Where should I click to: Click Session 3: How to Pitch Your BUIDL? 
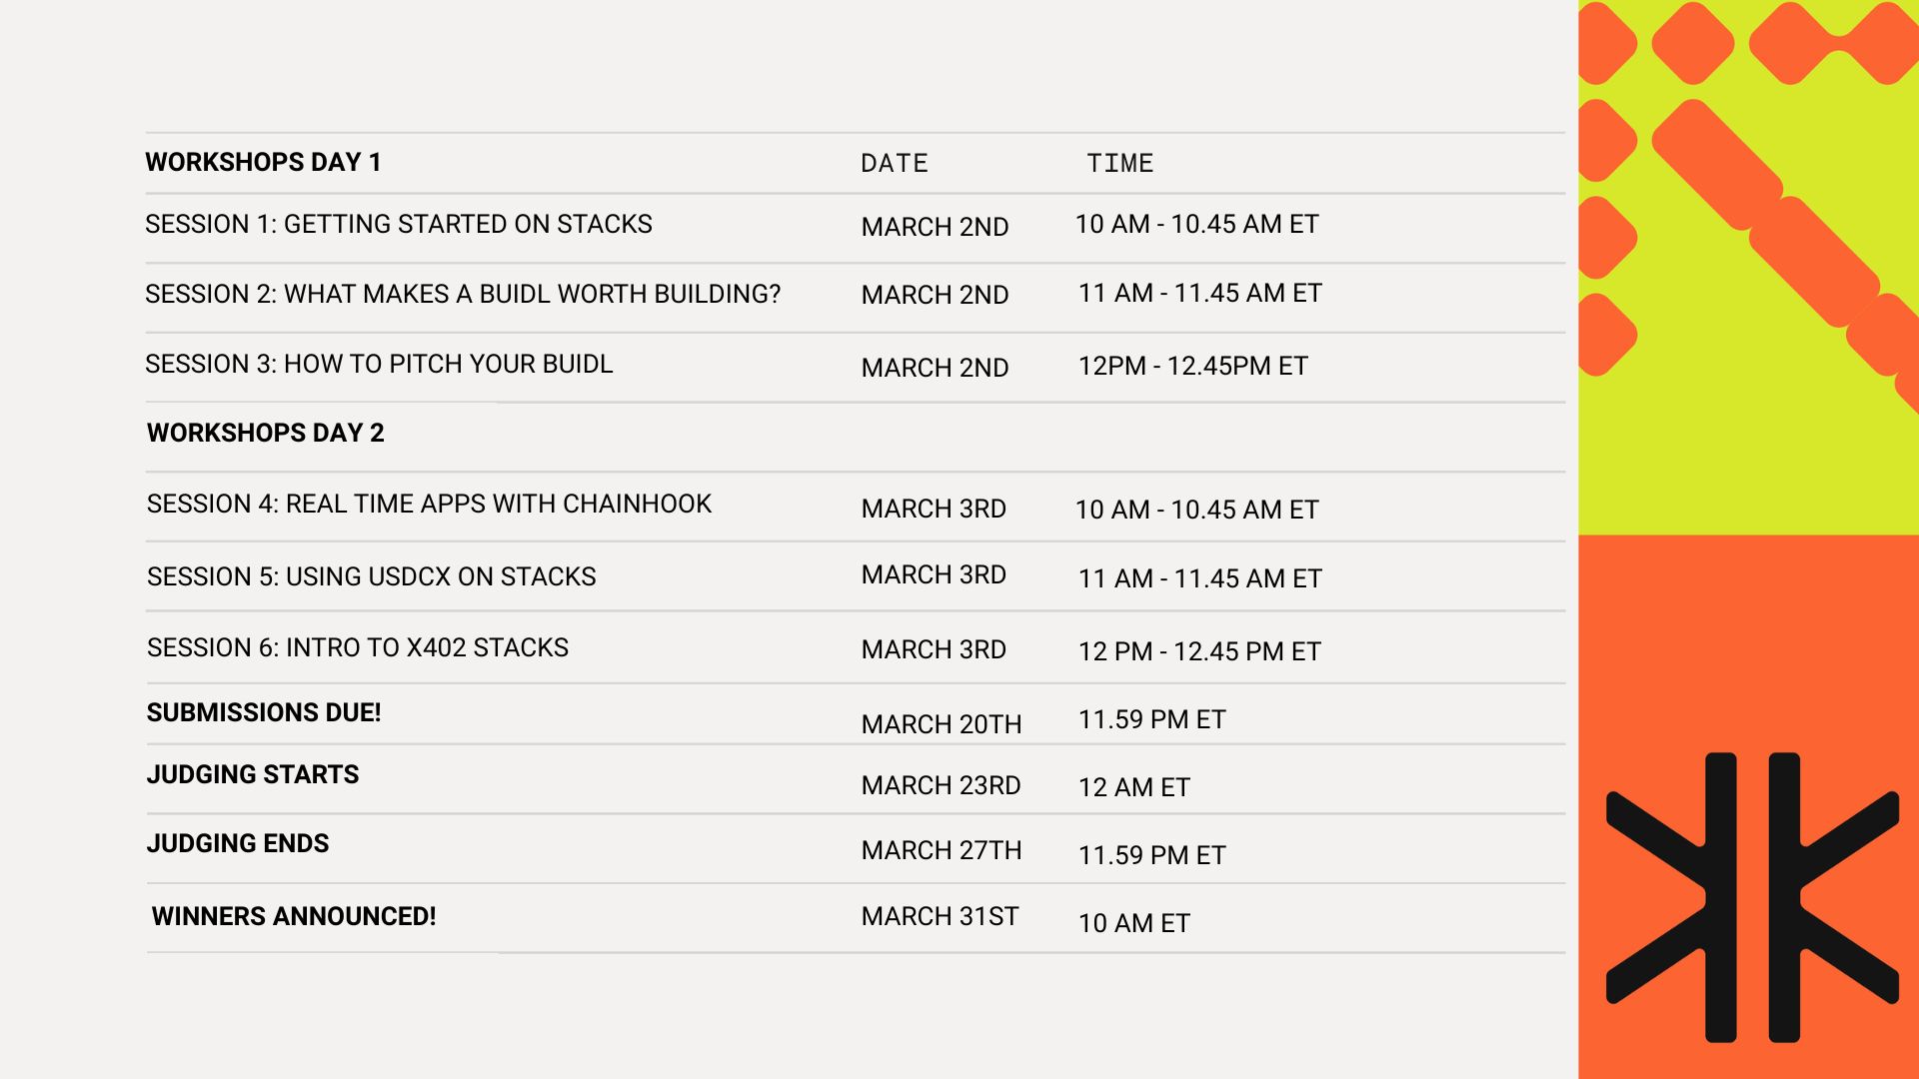(379, 364)
